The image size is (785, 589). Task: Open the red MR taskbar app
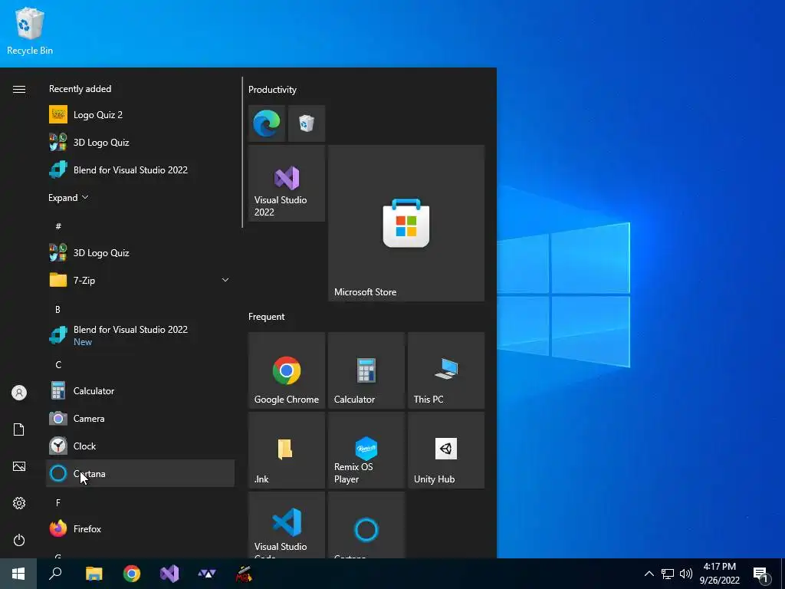[x=245, y=574]
